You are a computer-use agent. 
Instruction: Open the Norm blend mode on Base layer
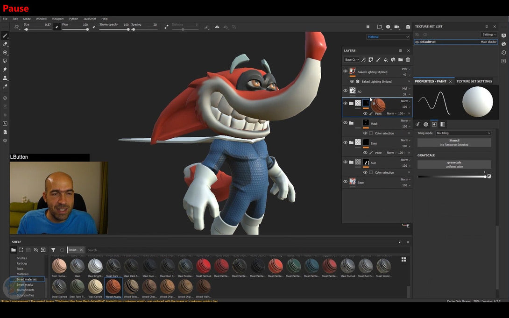pos(405,179)
